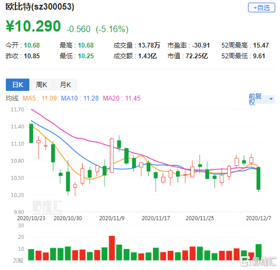Click the MA20 : 11.45 indicator label
This screenshot has height=270, width=280.
[122, 98]
